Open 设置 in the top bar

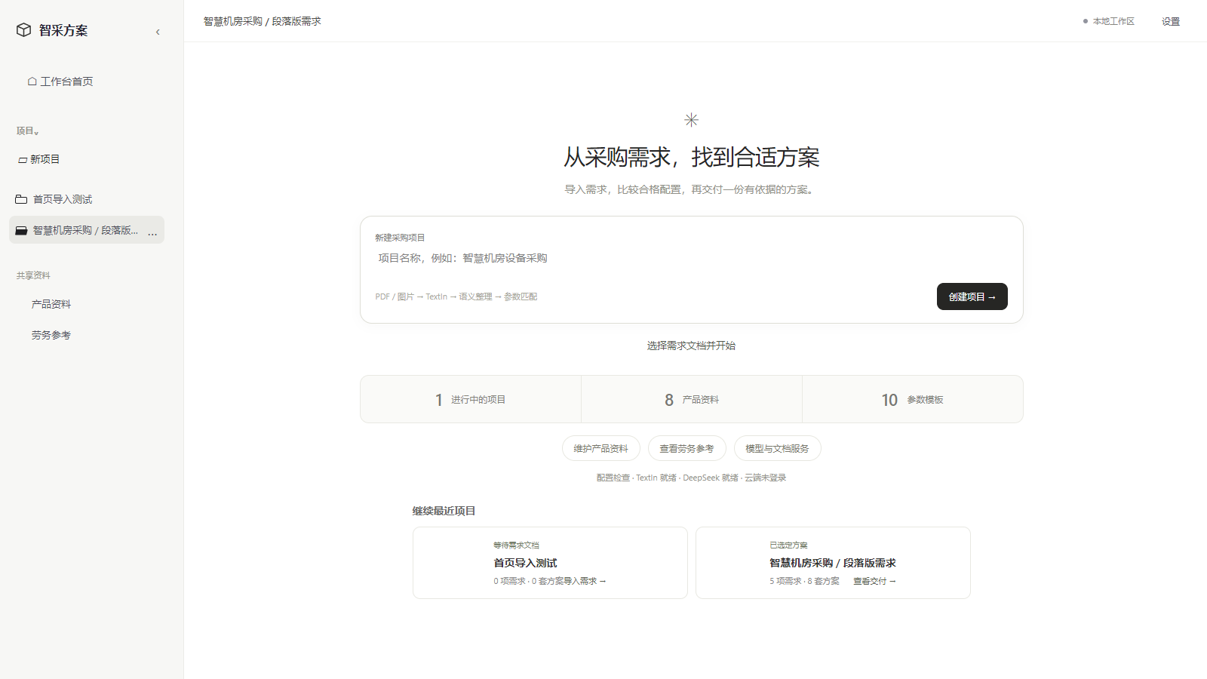(1171, 21)
